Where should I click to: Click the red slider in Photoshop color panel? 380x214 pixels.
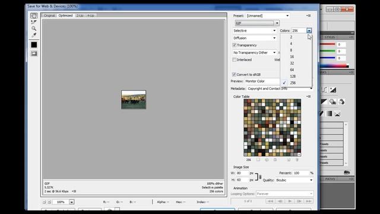pyautogui.click(x=328, y=45)
